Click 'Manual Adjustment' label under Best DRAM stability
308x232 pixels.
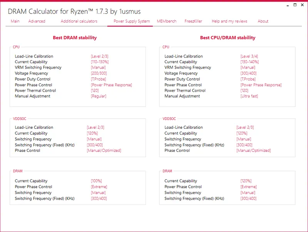(33, 96)
